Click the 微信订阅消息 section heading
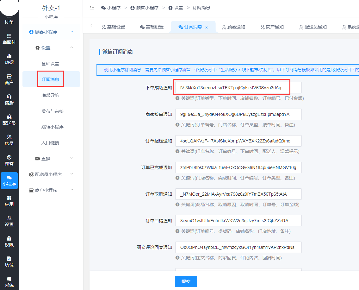 (118, 52)
